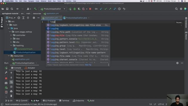188x106 pixels.
Task: Expand all in Project panel
Action: click(23, 18)
